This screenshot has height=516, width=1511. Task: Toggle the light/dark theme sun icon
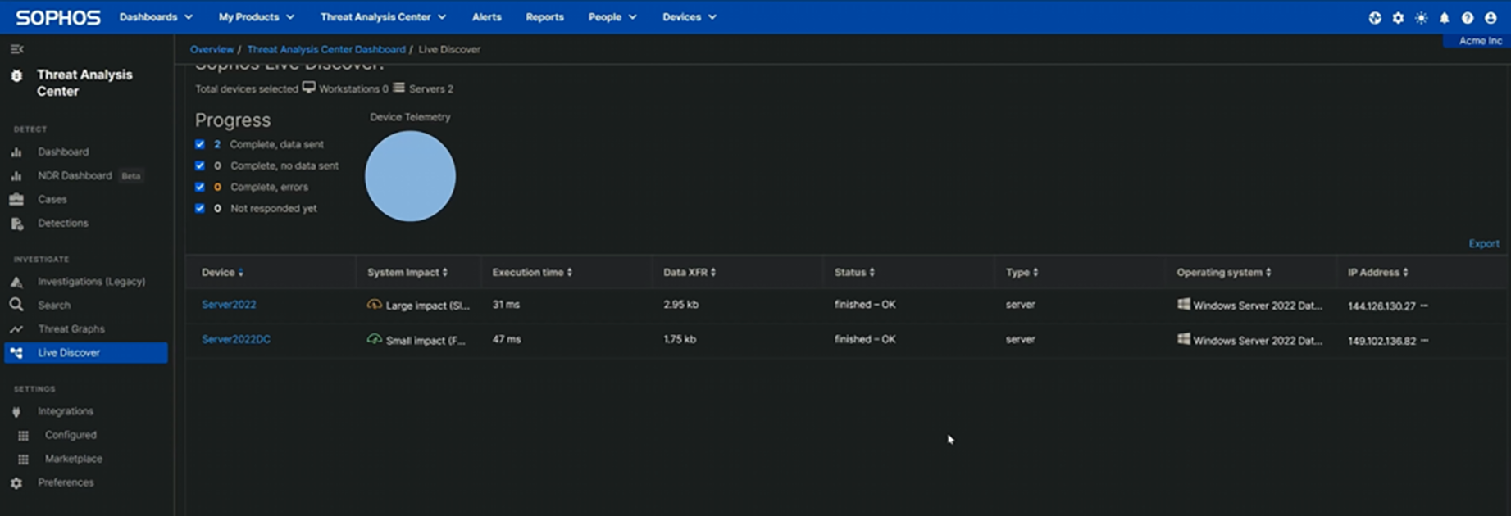click(1421, 18)
